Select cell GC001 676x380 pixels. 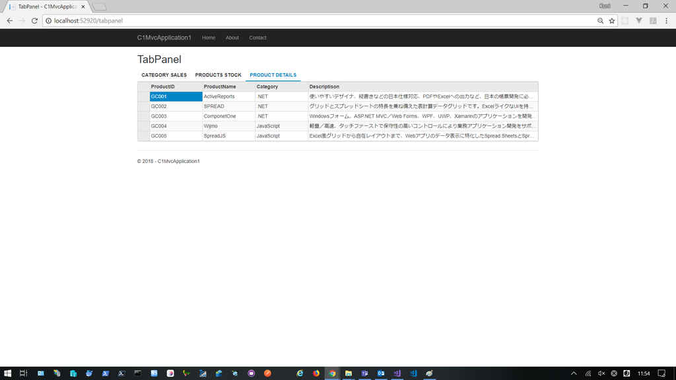pyautogui.click(x=176, y=96)
